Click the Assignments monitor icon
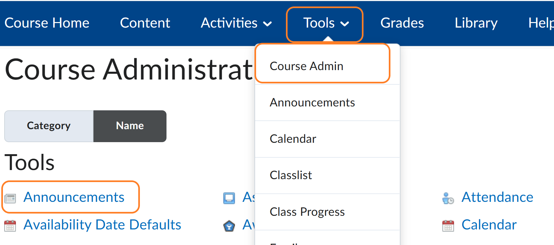The width and height of the screenshot is (554, 245). pyautogui.click(x=229, y=198)
